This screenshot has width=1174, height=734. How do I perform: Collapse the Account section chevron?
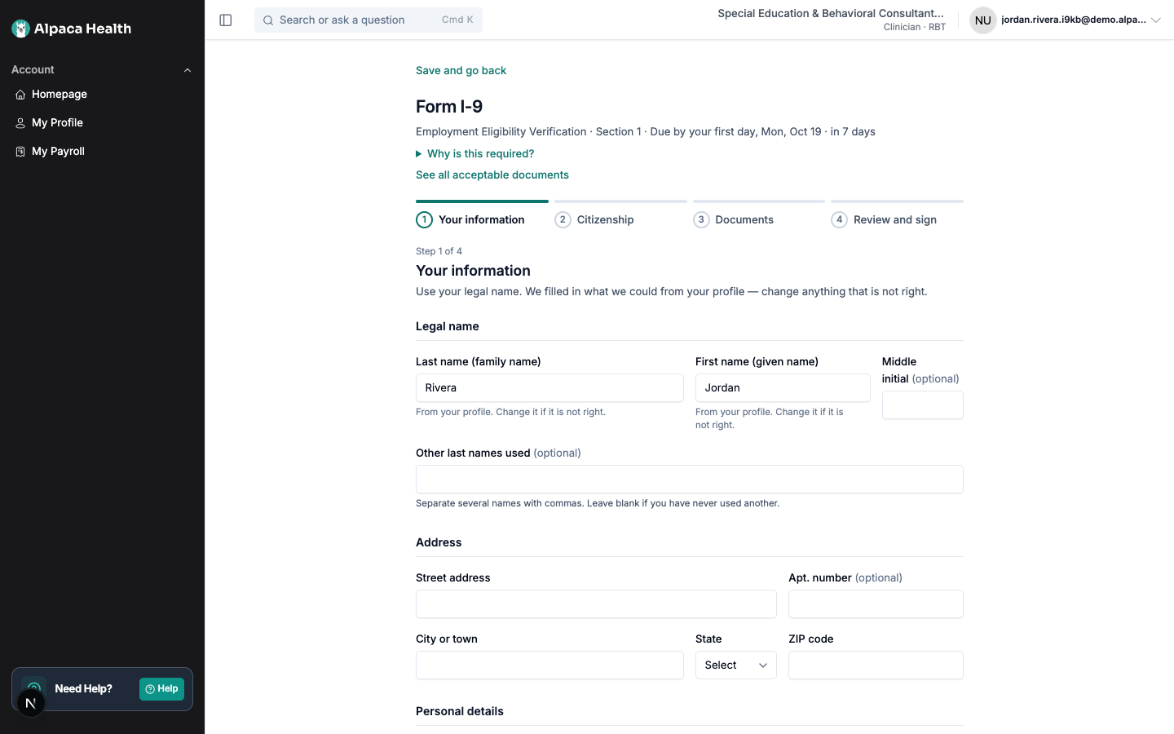click(x=188, y=70)
